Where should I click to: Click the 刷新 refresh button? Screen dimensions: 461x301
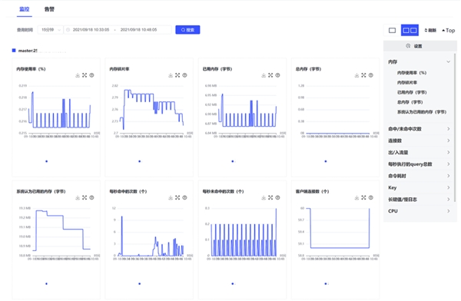(430, 30)
